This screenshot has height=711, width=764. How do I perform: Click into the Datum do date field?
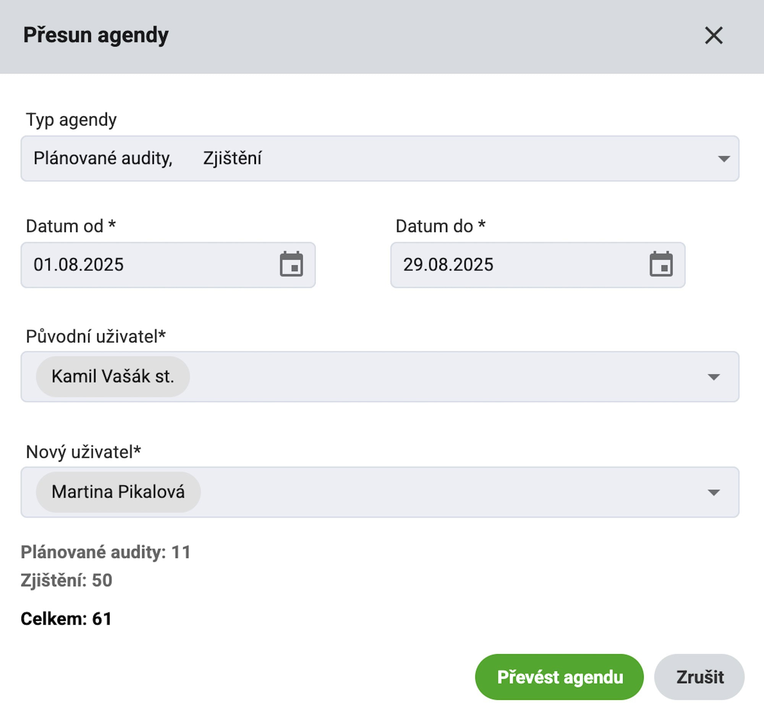(515, 265)
